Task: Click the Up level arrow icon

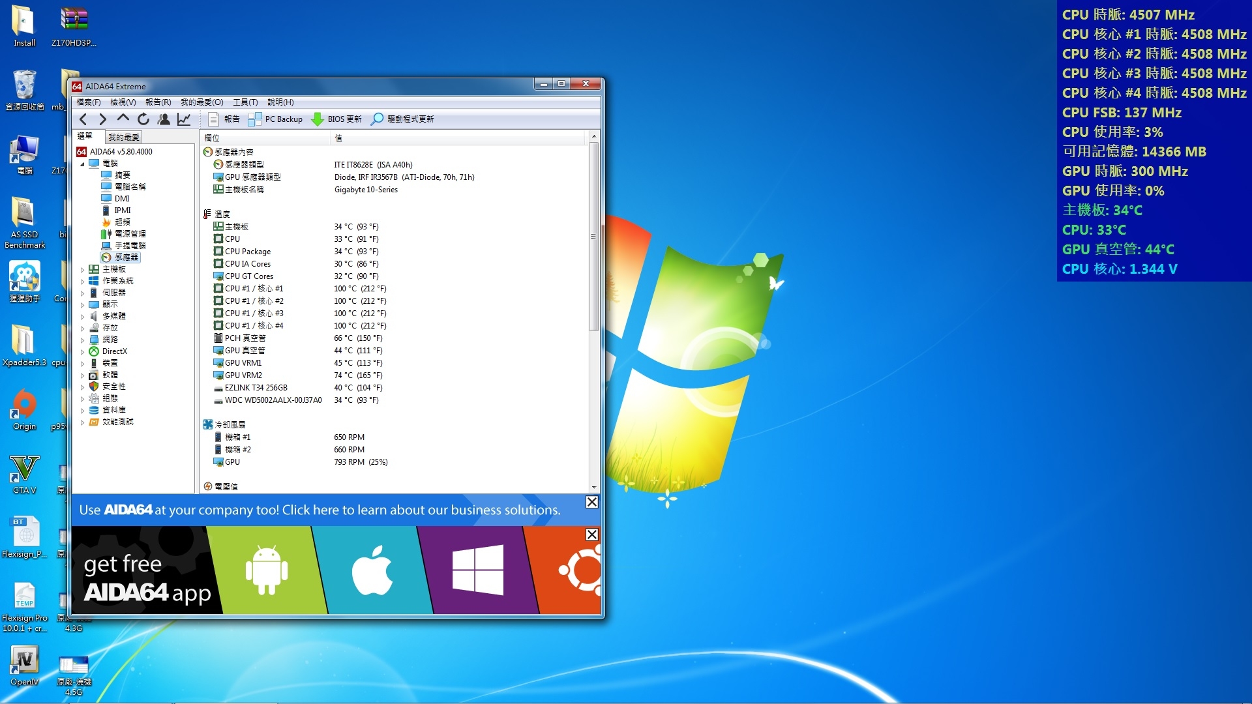Action: (x=123, y=119)
